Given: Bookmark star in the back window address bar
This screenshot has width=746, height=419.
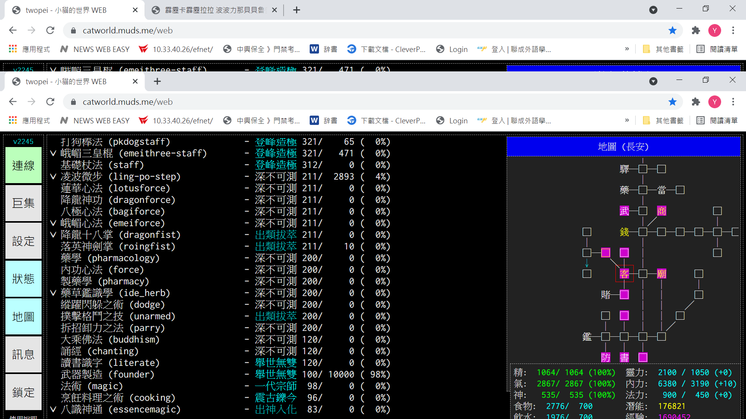Looking at the screenshot, I should click(x=673, y=30).
